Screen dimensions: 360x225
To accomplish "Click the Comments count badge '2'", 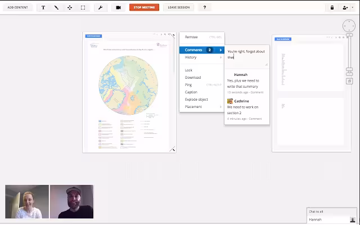I will (209, 50).
